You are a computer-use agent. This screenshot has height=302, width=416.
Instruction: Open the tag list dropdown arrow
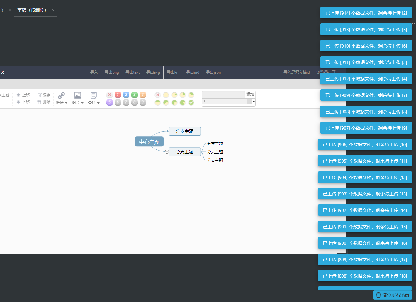(x=254, y=101)
